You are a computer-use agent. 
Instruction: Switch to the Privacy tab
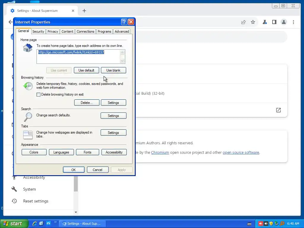coord(53,31)
